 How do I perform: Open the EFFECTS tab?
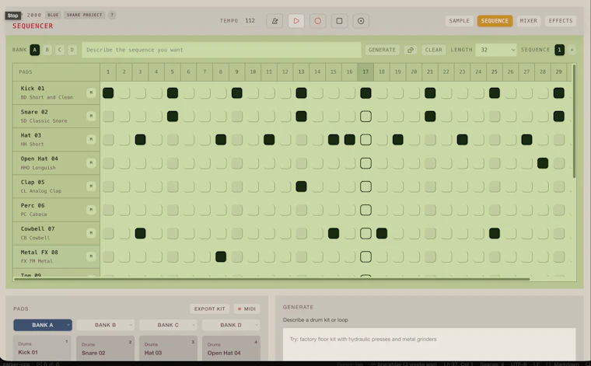click(x=561, y=21)
